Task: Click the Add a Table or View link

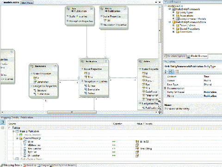Action: [31, 159]
